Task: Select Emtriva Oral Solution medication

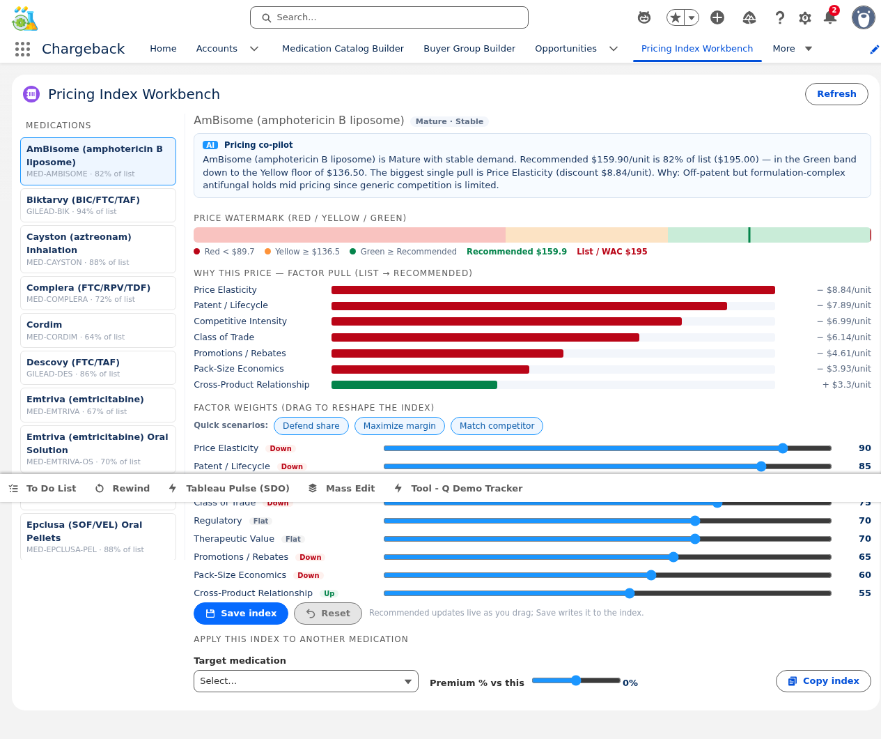Action: 98,449
